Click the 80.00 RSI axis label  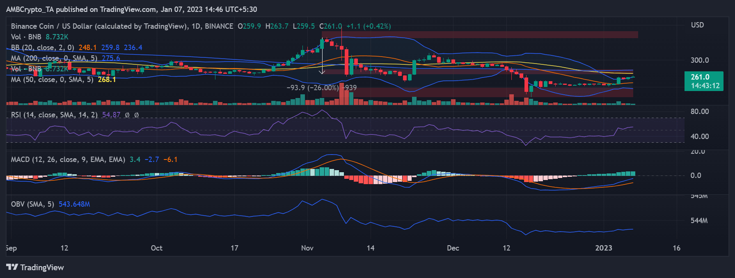tap(700, 112)
